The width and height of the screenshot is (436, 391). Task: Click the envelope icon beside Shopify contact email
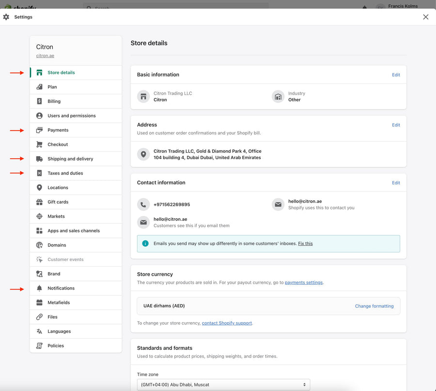pos(278,205)
